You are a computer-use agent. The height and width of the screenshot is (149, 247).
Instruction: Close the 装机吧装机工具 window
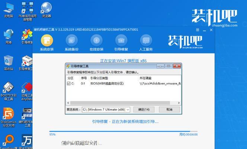(x=211, y=30)
